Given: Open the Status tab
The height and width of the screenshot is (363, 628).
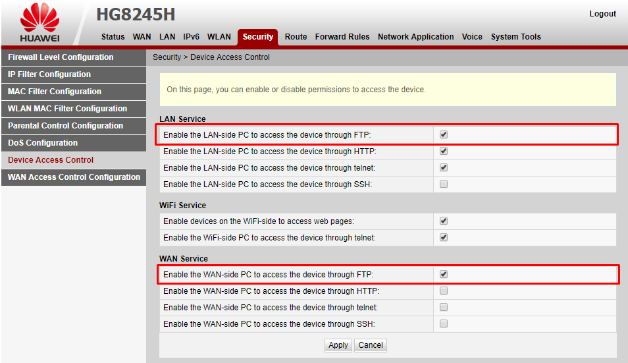Looking at the screenshot, I should 113,37.
